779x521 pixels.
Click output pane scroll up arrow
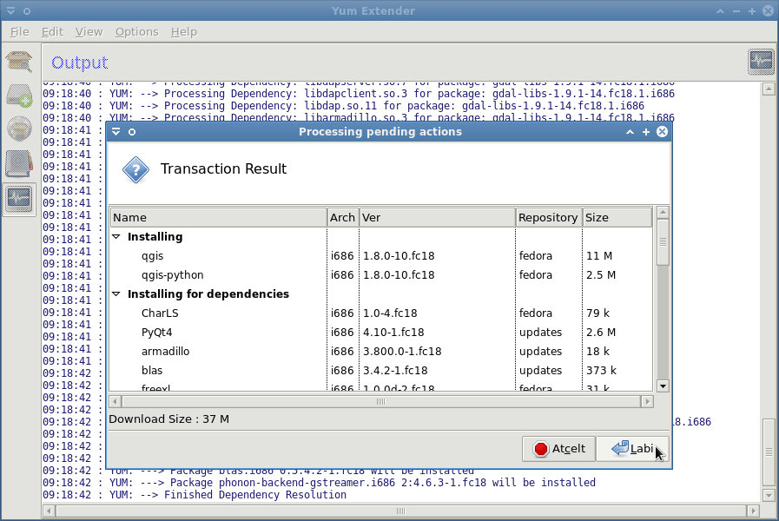(769, 89)
